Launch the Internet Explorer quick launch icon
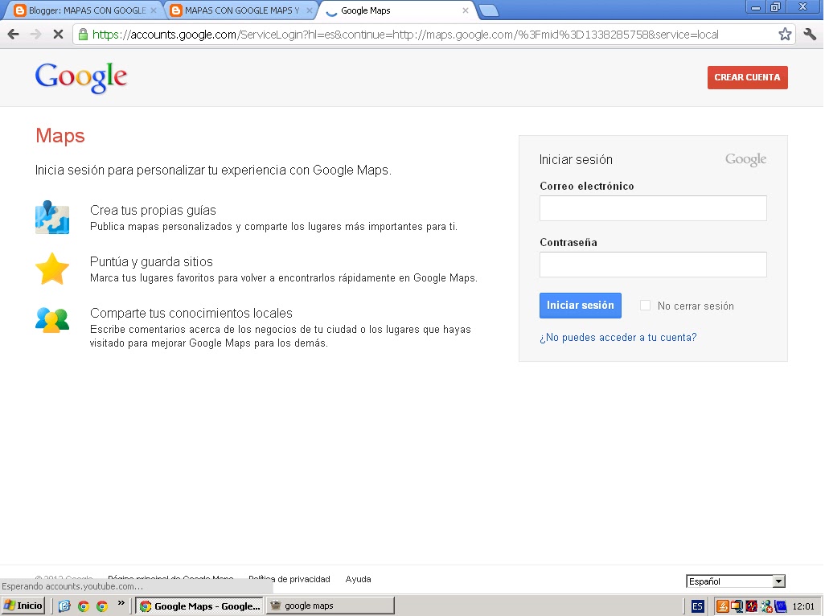The width and height of the screenshot is (825, 616). (64, 606)
